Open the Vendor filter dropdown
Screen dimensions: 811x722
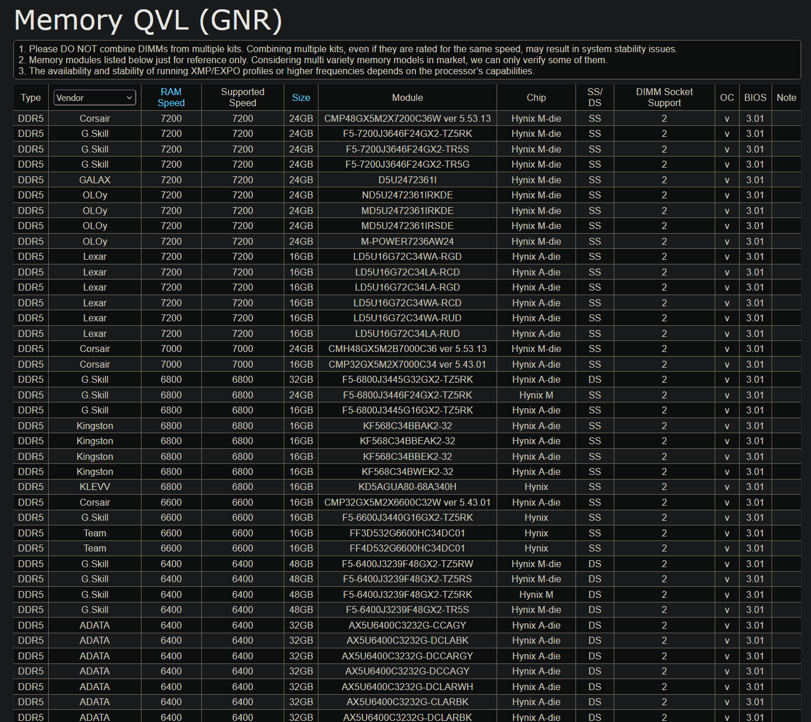95,97
